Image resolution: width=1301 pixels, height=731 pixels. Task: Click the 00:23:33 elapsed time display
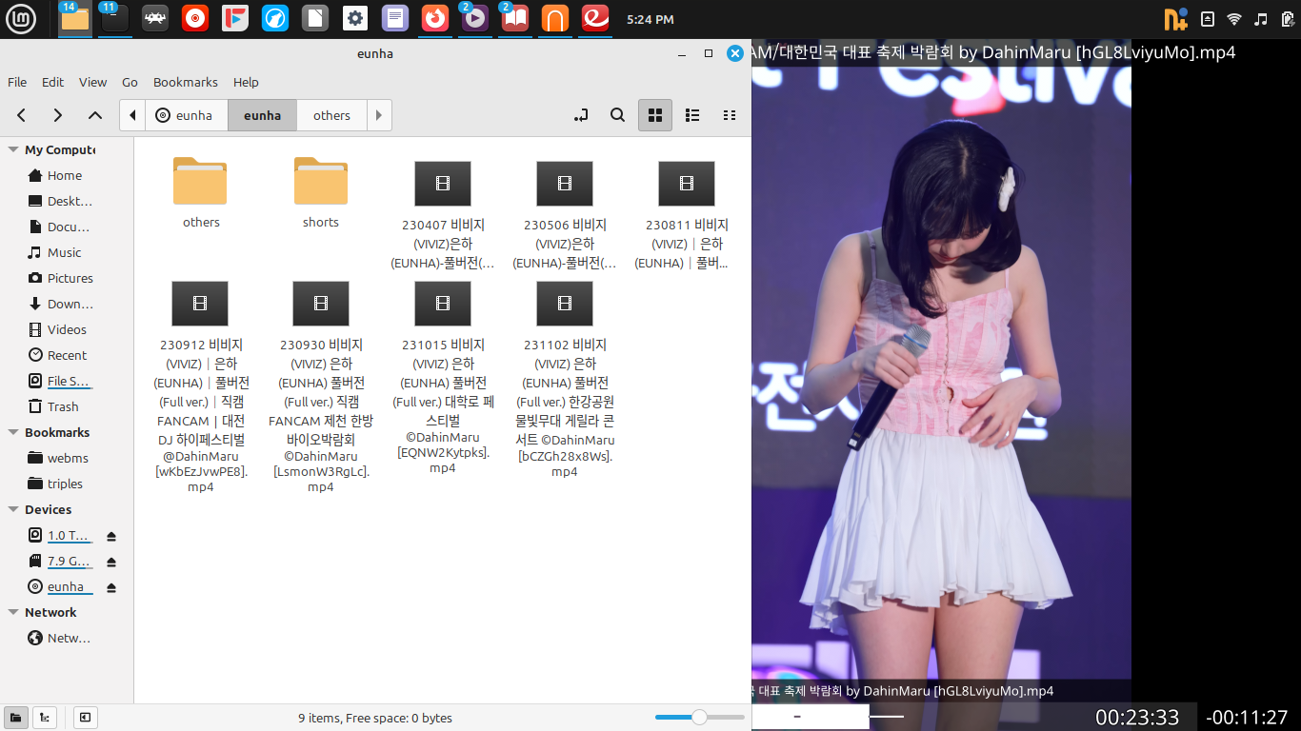[x=1137, y=717]
